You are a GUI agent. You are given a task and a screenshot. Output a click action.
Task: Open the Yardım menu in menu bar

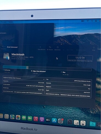point(11,22)
